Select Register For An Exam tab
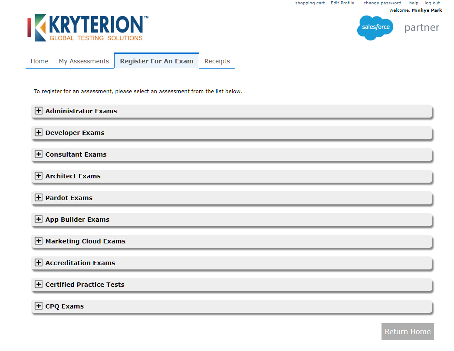 157,61
